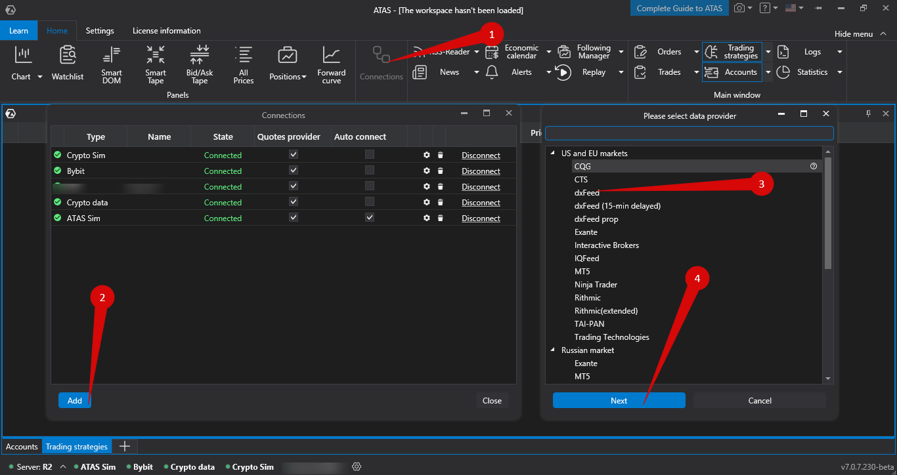Open the Positions panel icon
The height and width of the screenshot is (475, 897).
287,55
